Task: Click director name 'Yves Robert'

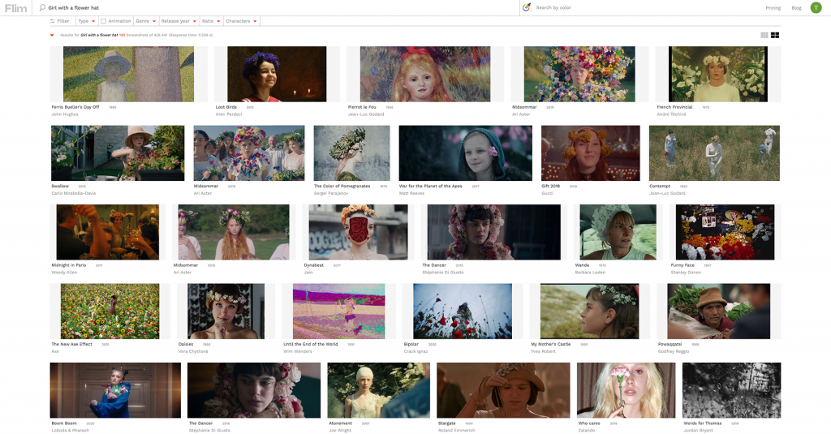Action: coord(543,351)
